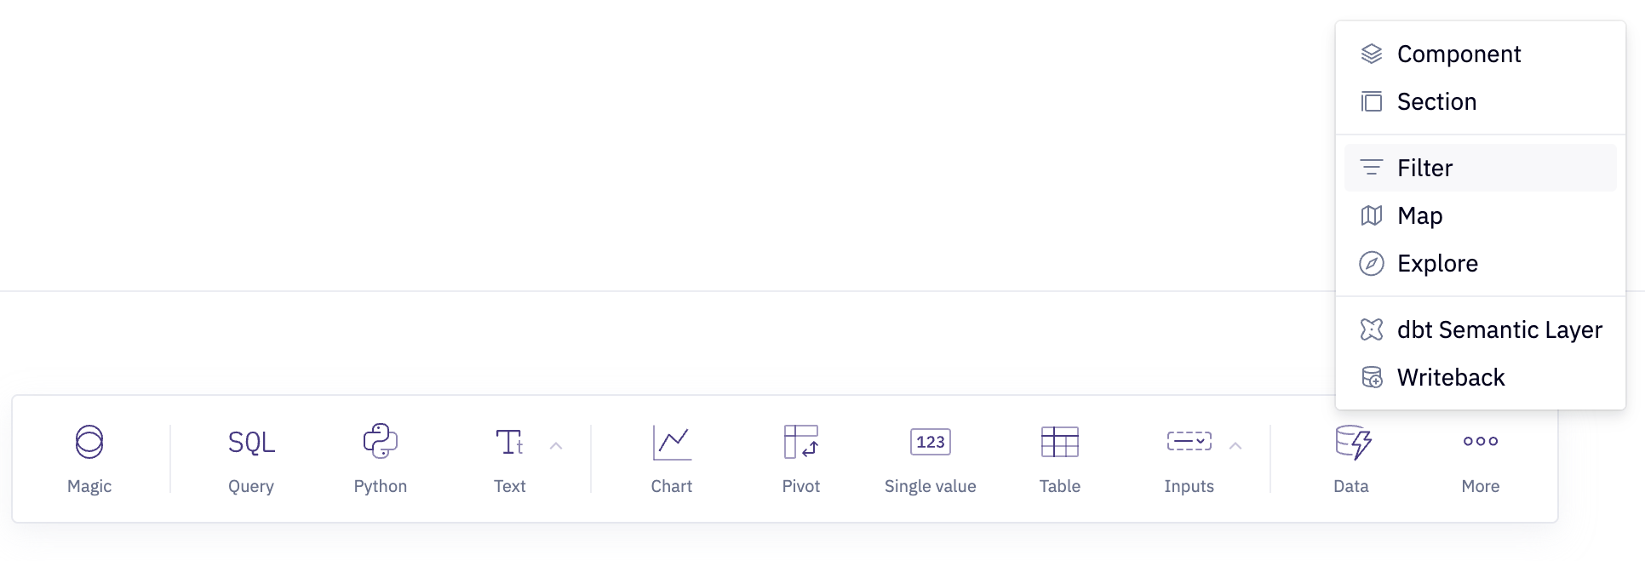Insert a Chart cell
The image size is (1645, 561).
[x=672, y=443]
